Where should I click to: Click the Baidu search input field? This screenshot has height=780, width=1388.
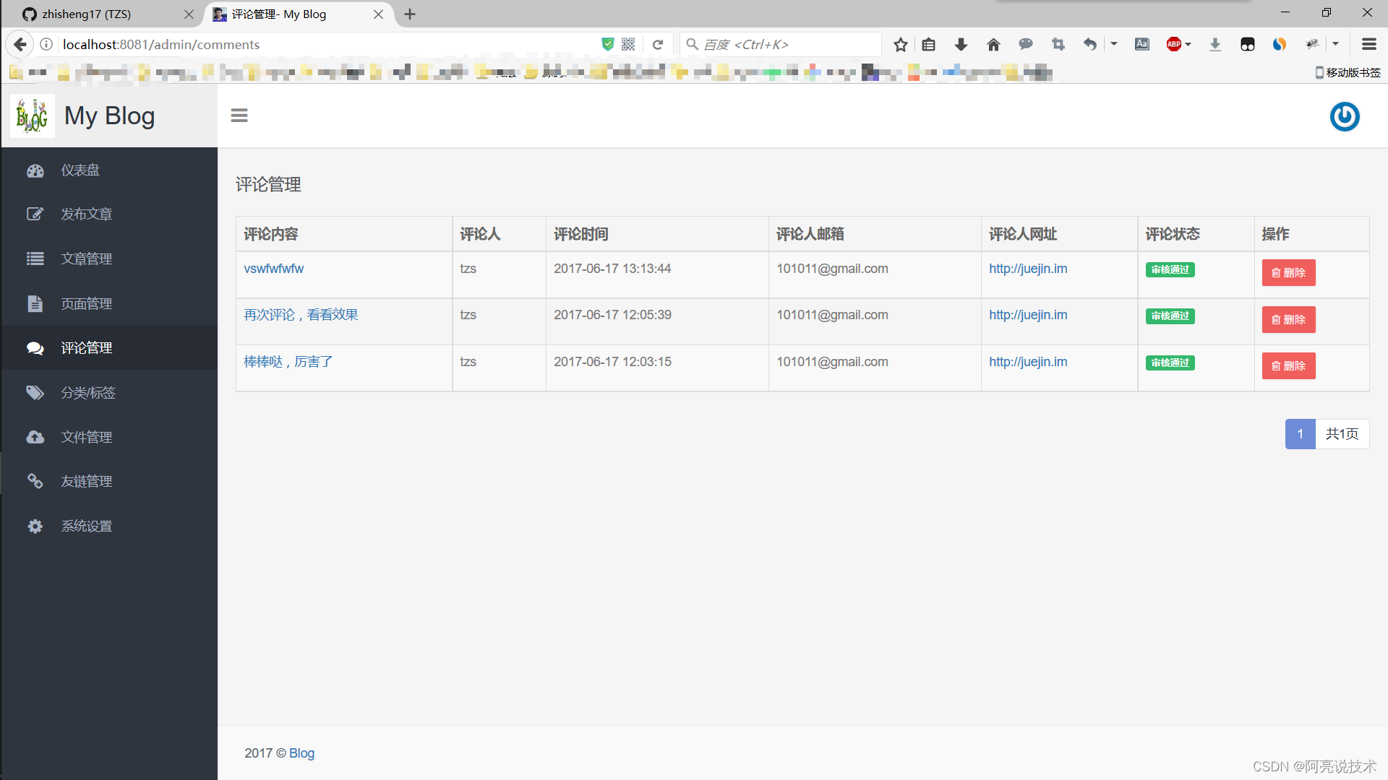coord(788,45)
